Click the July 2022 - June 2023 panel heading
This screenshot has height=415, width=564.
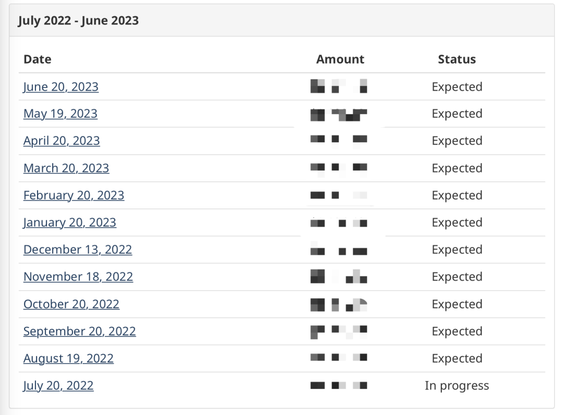(78, 21)
